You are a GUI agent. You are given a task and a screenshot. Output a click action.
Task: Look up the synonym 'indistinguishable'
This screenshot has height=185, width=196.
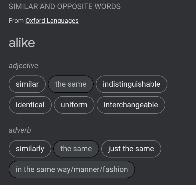pos(131,84)
